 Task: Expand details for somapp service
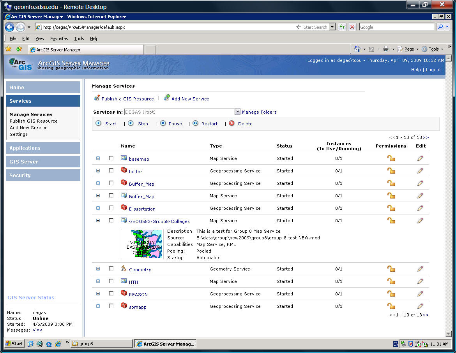[x=98, y=306]
